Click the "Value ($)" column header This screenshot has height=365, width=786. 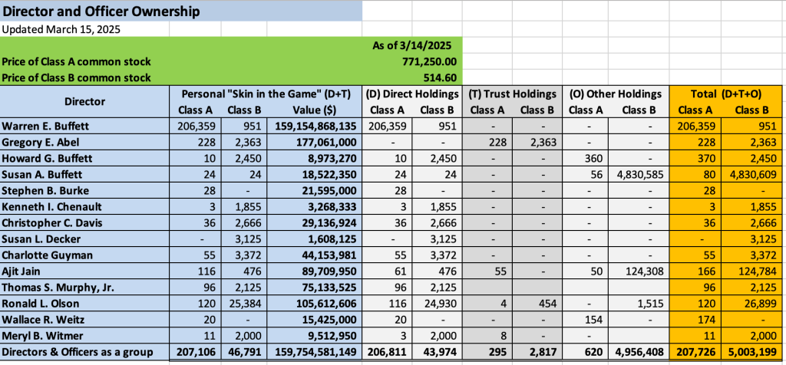coord(314,110)
